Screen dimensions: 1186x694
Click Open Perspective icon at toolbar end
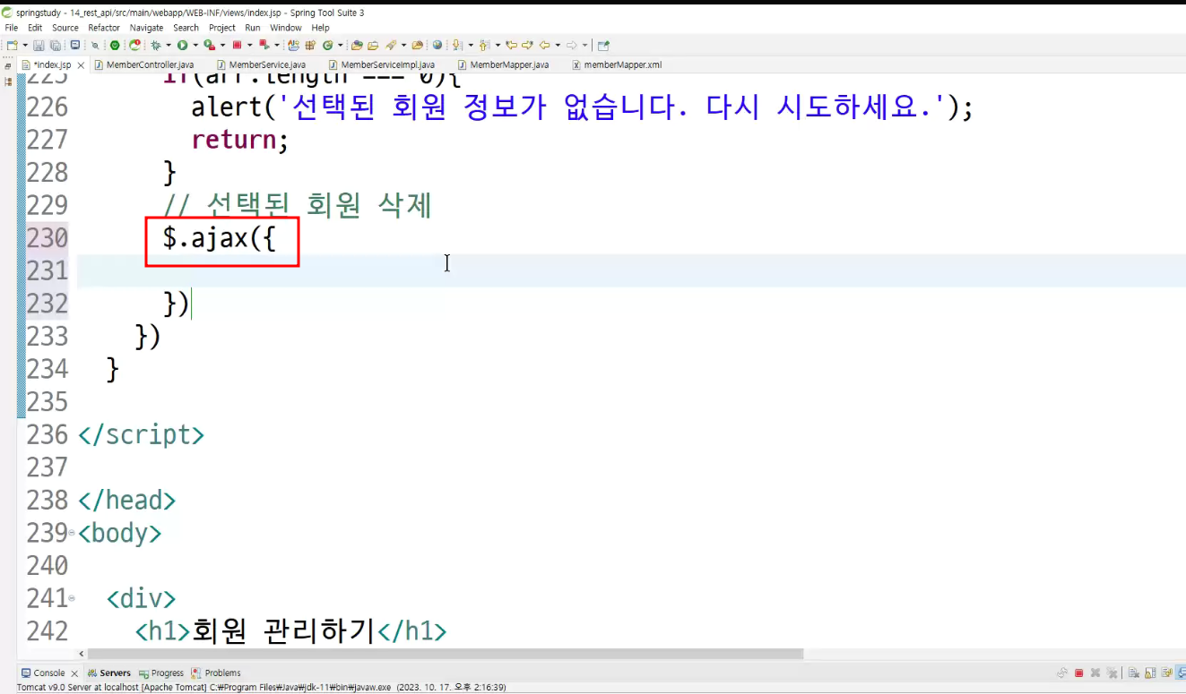click(603, 45)
